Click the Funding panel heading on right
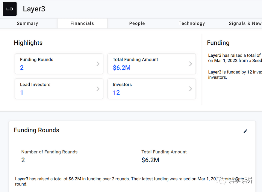The width and height of the screenshot is (262, 192). point(218,43)
